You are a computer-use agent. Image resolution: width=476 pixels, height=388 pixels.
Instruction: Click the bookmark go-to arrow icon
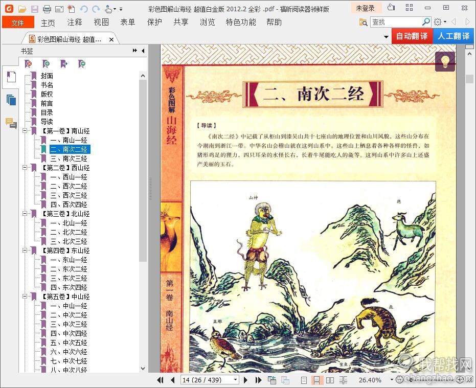pyautogui.click(x=64, y=63)
